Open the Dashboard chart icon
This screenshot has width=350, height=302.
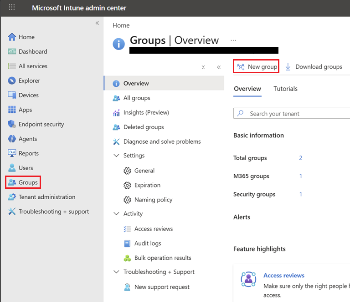[x=12, y=51]
